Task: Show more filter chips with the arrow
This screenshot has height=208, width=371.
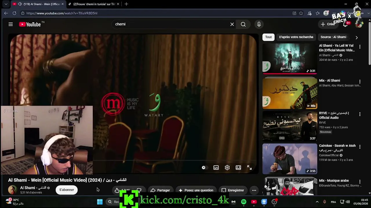Action: [x=357, y=37]
